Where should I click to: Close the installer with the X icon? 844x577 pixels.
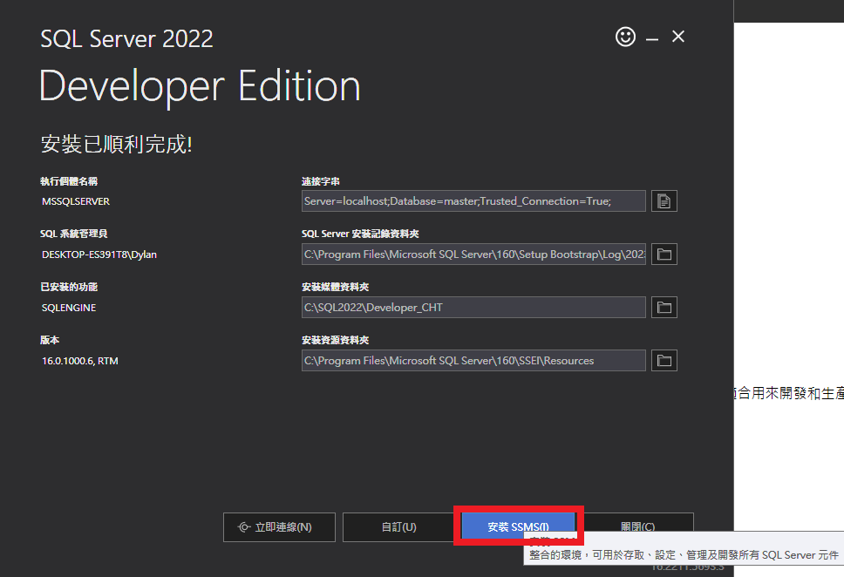point(678,37)
